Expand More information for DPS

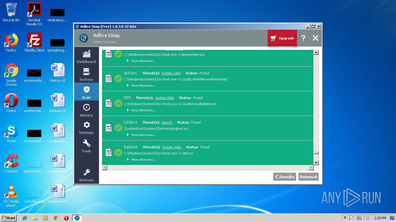point(141,110)
